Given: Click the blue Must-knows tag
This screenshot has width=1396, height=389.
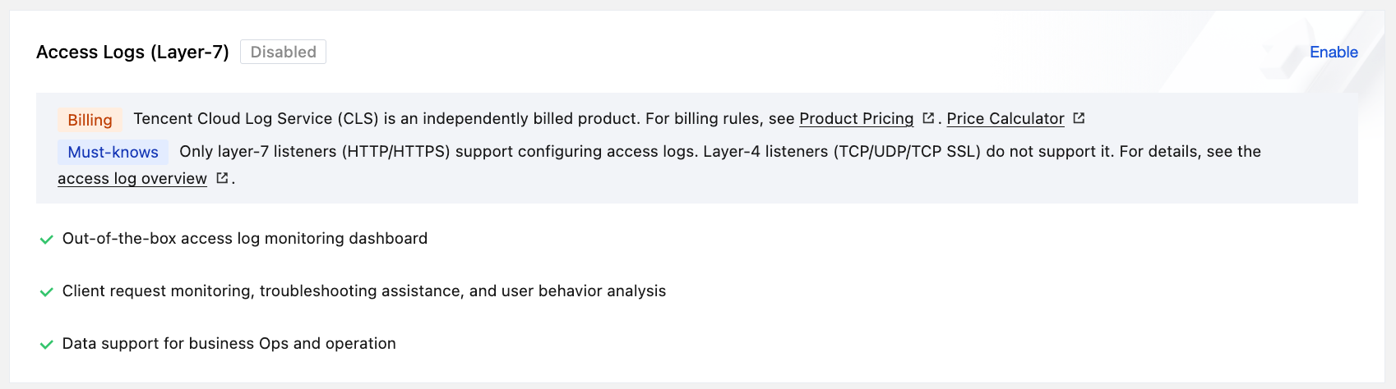Looking at the screenshot, I should click(113, 152).
